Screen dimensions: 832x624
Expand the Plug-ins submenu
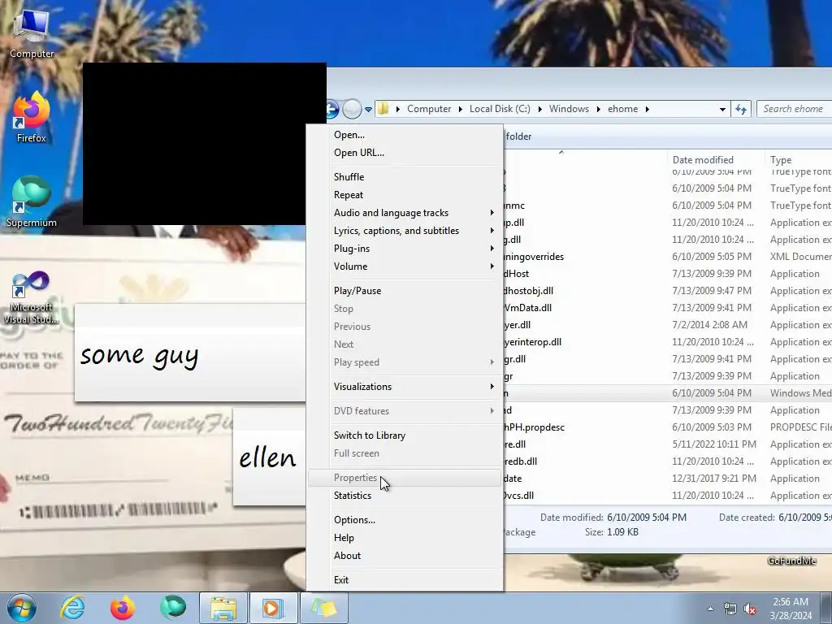click(x=405, y=249)
